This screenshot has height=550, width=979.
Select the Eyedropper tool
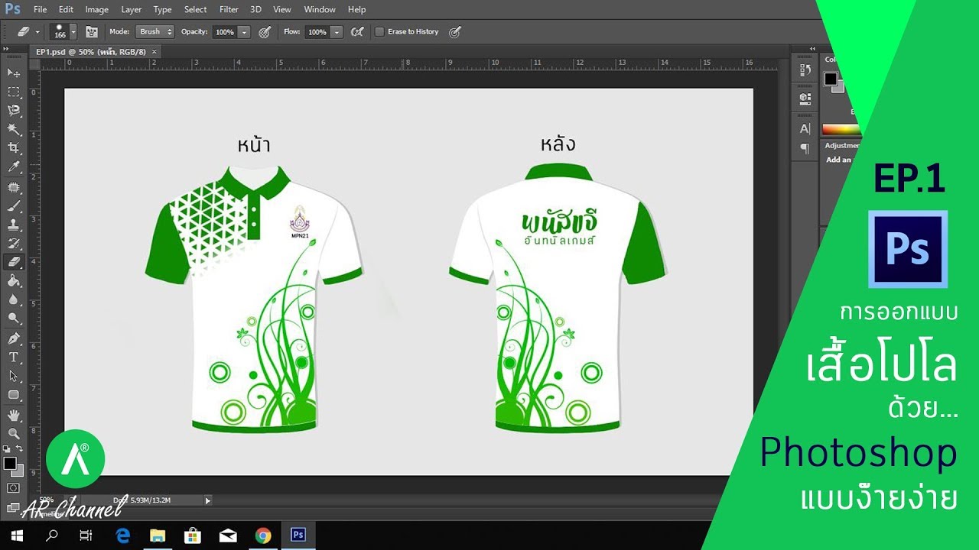click(x=14, y=167)
